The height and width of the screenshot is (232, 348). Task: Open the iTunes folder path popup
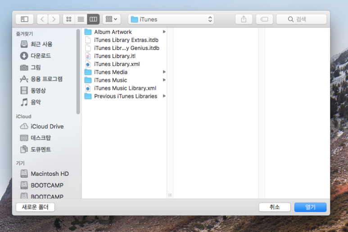click(171, 19)
